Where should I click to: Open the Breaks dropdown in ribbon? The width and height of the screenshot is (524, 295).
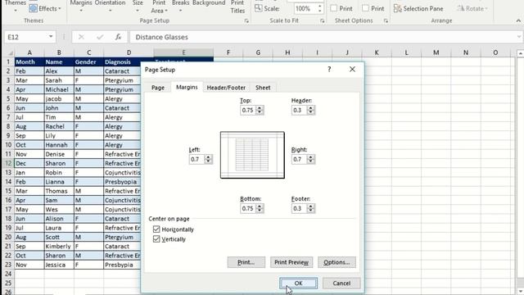[x=180, y=6]
